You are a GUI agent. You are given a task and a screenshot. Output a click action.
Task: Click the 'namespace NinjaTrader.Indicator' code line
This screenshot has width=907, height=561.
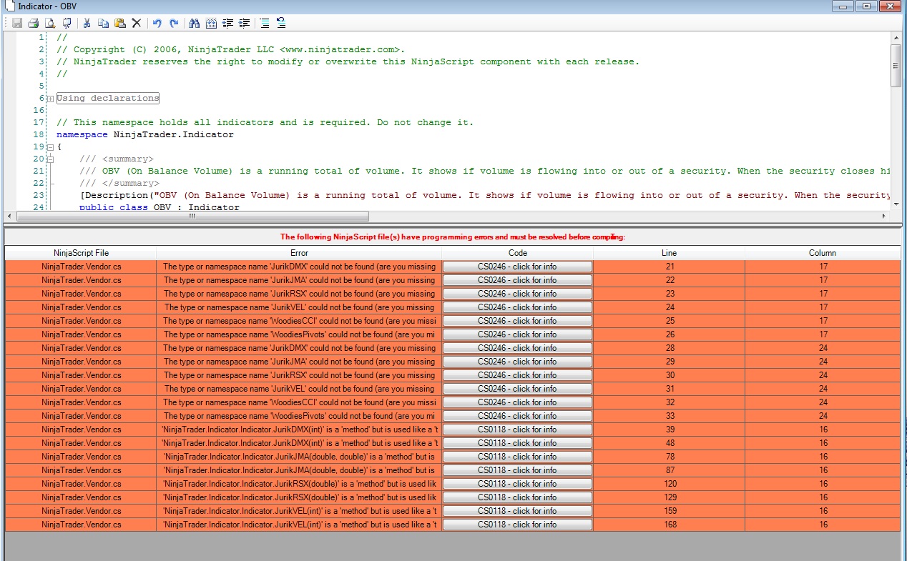coord(145,134)
